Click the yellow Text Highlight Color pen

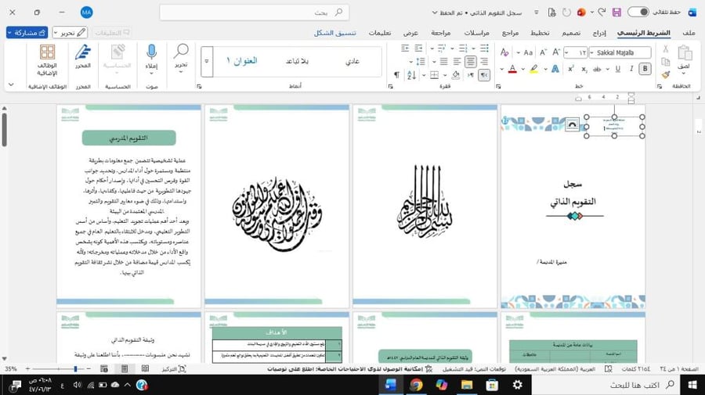click(x=533, y=69)
